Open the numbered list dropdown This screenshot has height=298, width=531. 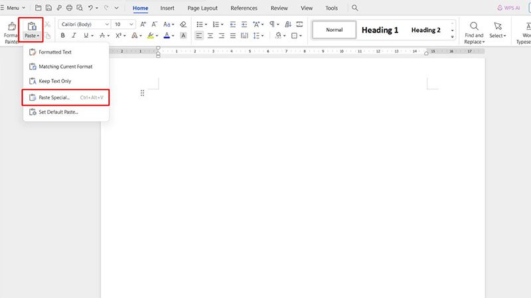tap(222, 25)
